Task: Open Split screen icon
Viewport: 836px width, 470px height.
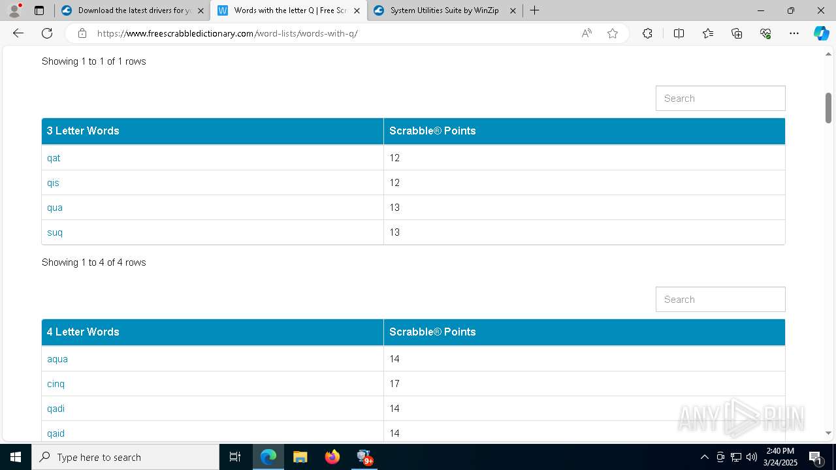Action: pyautogui.click(x=679, y=33)
